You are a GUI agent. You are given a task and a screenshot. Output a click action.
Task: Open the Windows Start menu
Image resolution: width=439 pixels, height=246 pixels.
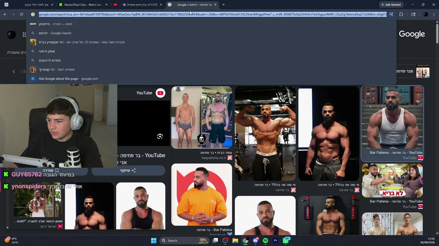tap(154, 241)
